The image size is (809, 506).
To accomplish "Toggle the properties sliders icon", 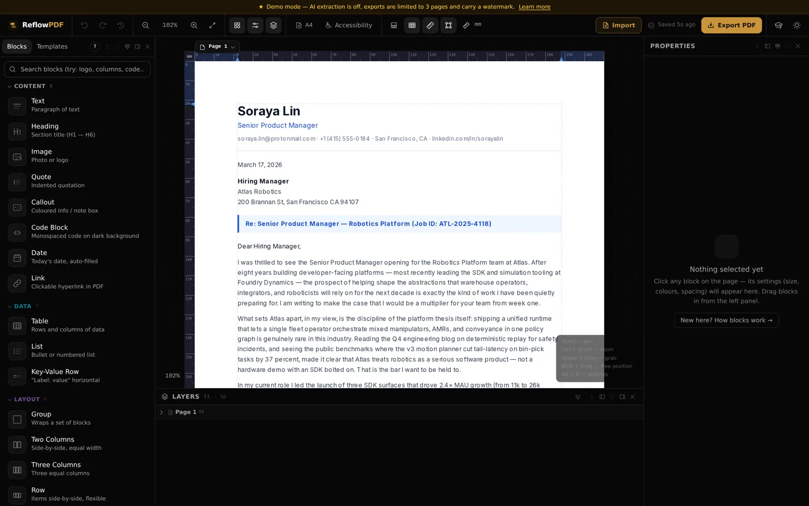I will [255, 25].
